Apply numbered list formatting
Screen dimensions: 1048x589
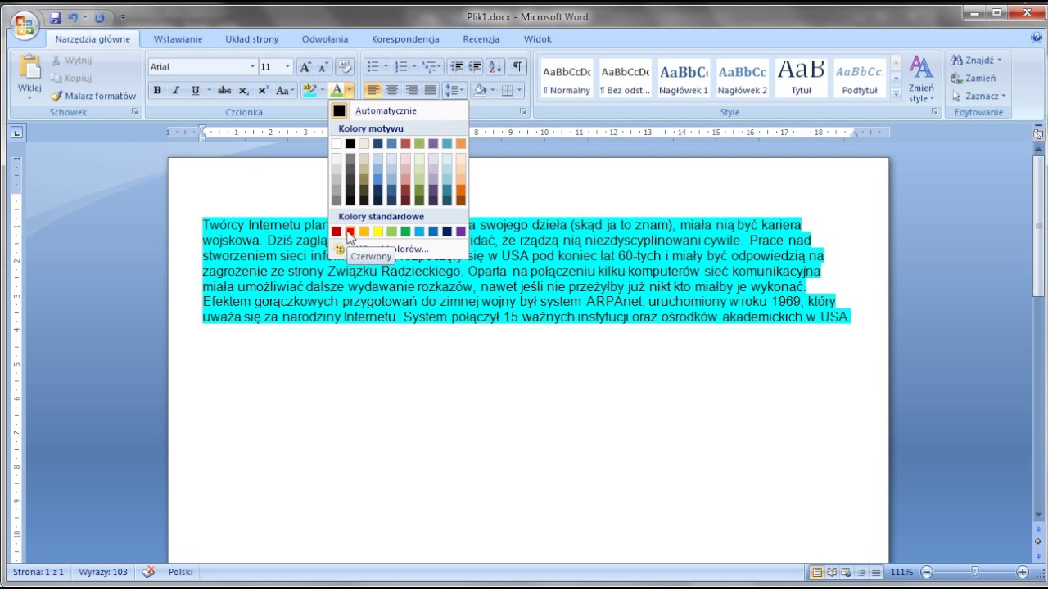click(x=401, y=66)
